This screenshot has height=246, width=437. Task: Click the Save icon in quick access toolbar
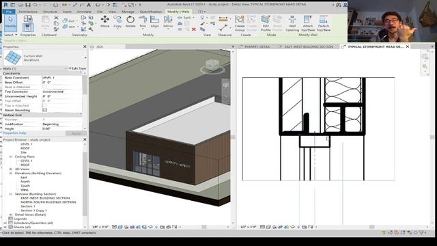tap(27, 5)
